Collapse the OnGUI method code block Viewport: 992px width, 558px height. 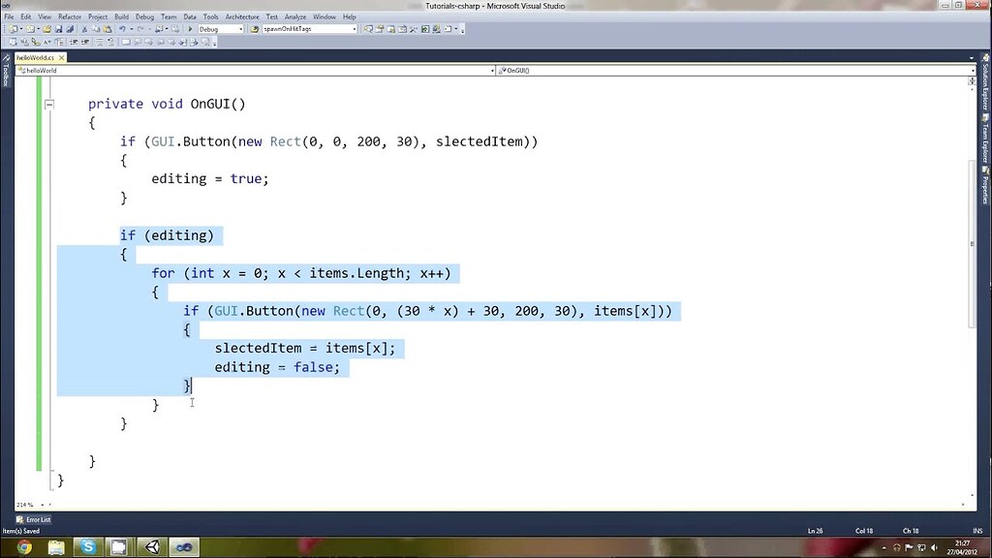point(49,104)
